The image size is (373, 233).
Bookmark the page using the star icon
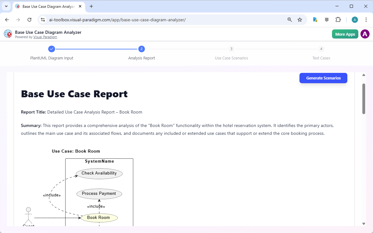(300, 19)
